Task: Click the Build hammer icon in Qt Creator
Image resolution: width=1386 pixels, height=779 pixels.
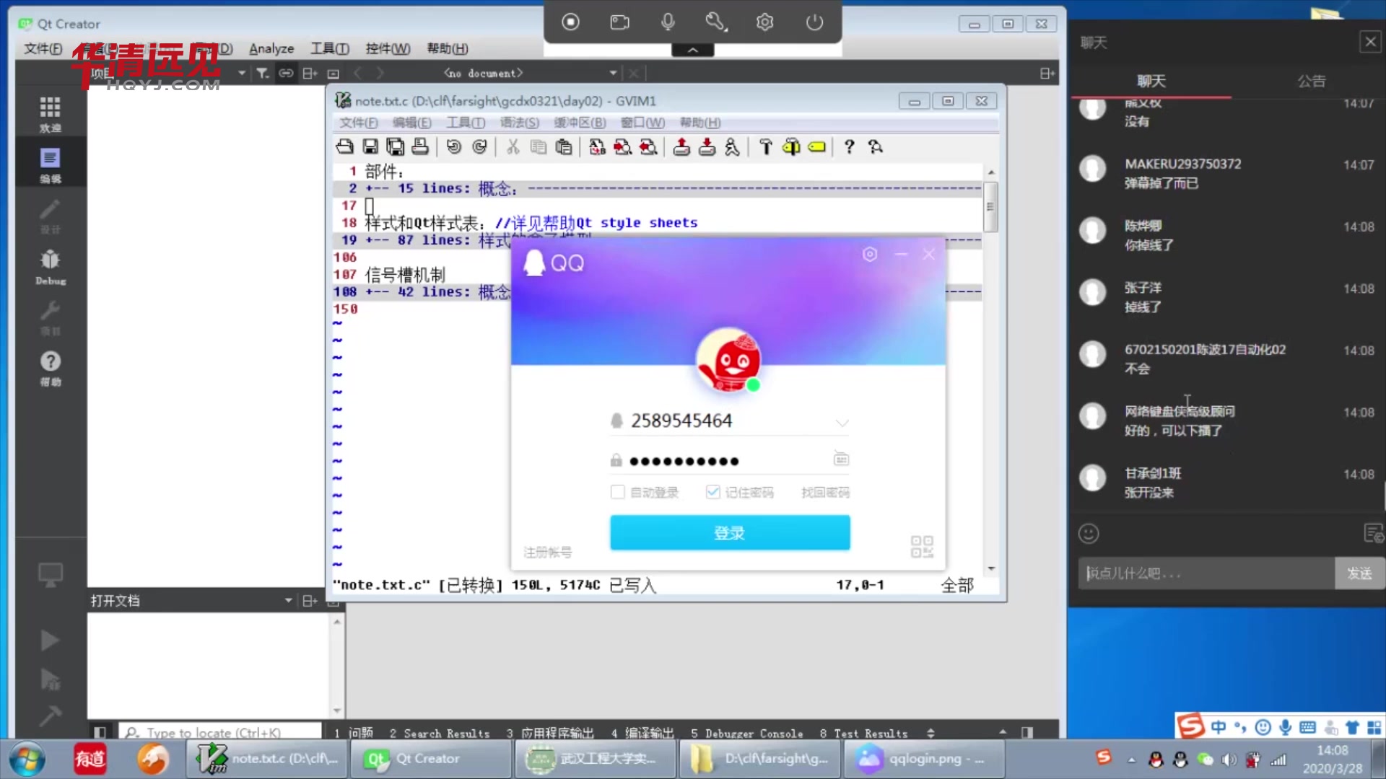Action: [x=50, y=716]
